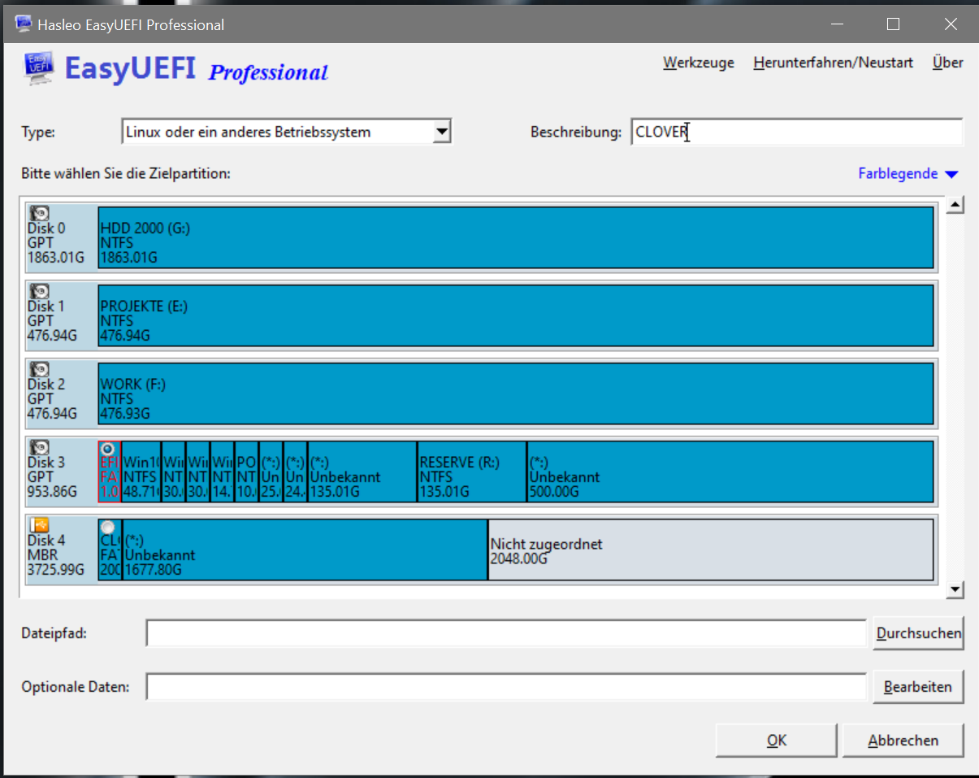Select the PROJEKTE (E:) partition
979x778 pixels.
click(516, 315)
